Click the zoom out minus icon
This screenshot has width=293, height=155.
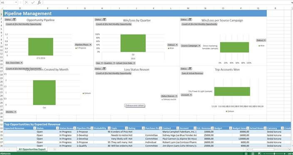tap(264, 154)
